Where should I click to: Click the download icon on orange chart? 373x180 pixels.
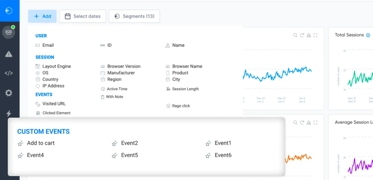click(309, 122)
